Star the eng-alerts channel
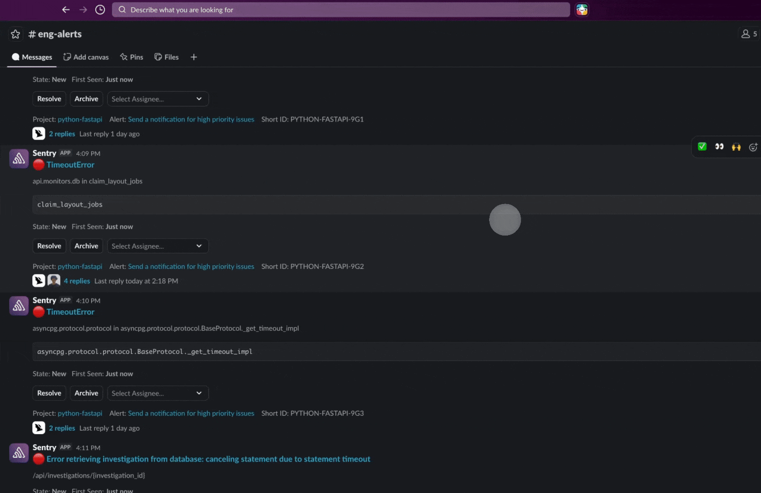Viewport: 761px width, 493px height. [x=16, y=34]
